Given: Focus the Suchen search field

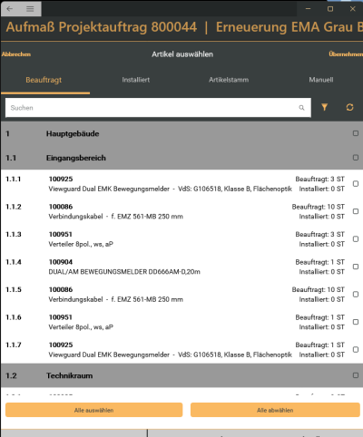Looking at the screenshot, I should pos(158,108).
